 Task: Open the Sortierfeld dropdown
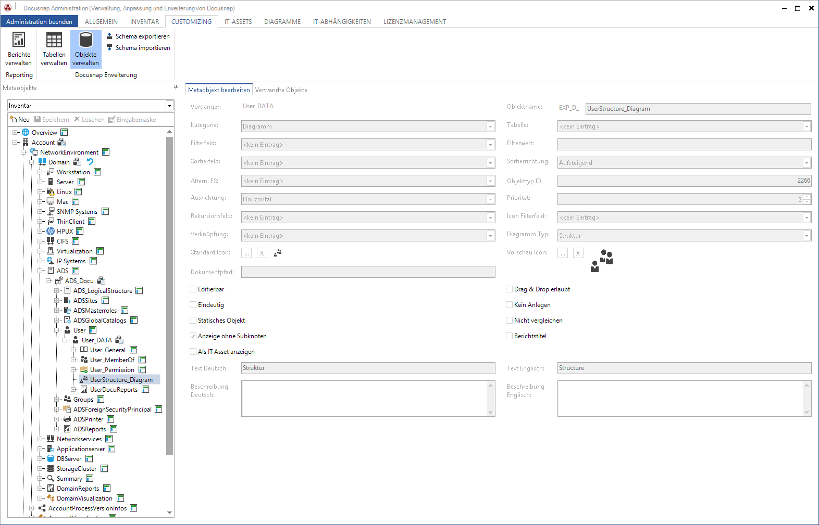coord(490,163)
